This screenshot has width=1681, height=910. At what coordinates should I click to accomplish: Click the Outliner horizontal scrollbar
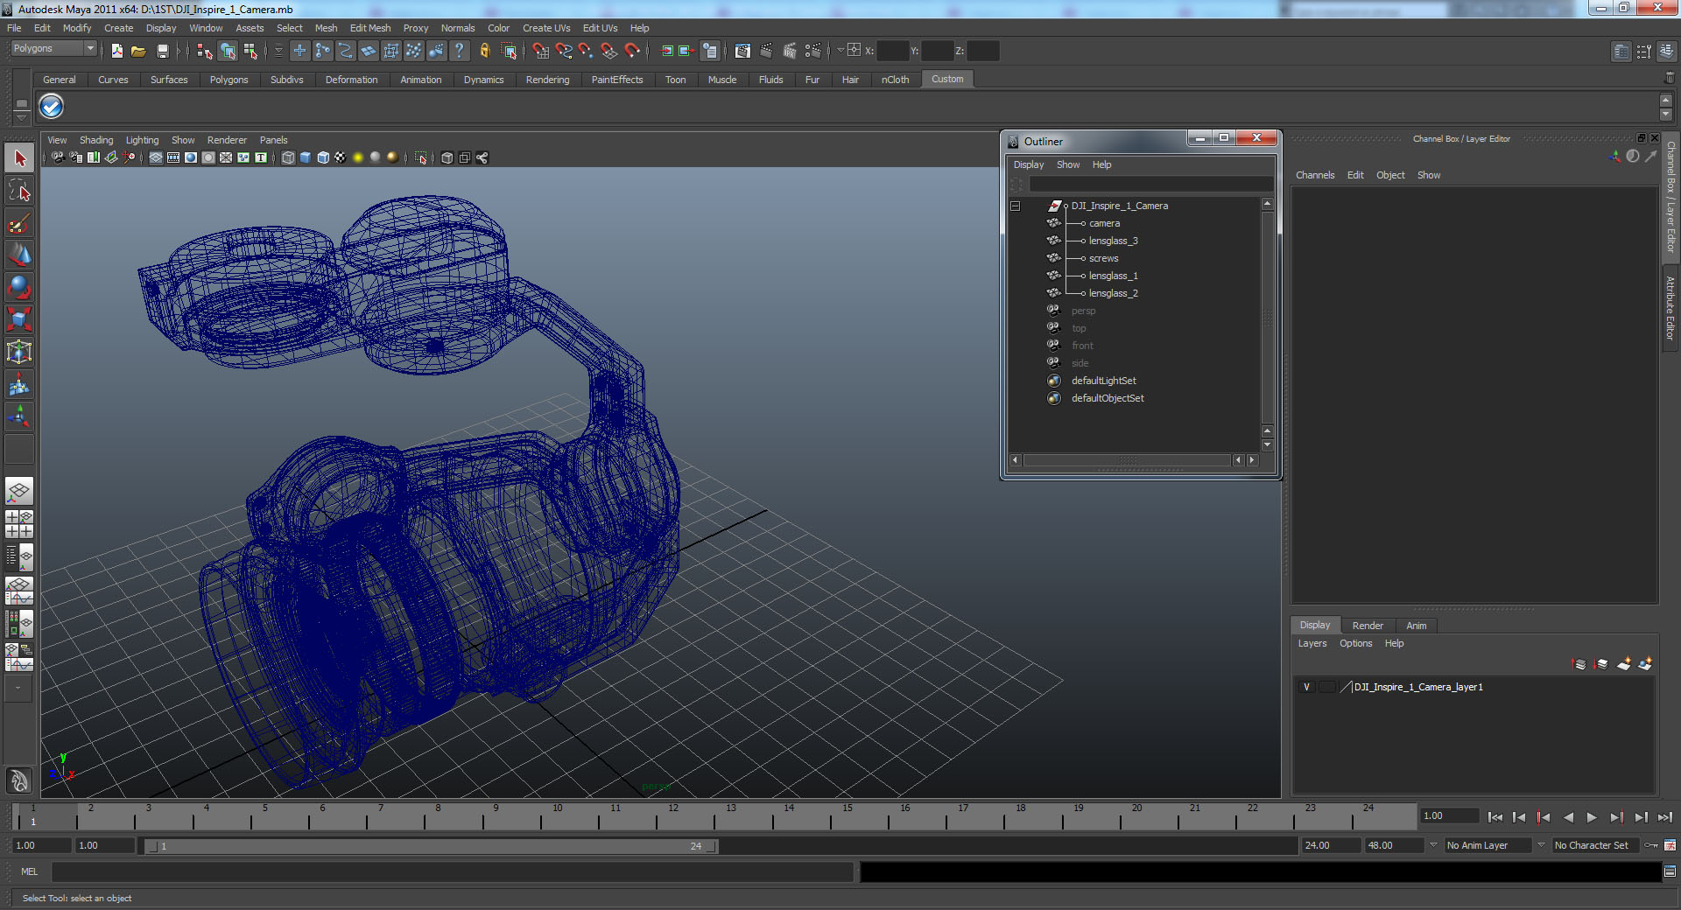1127,460
